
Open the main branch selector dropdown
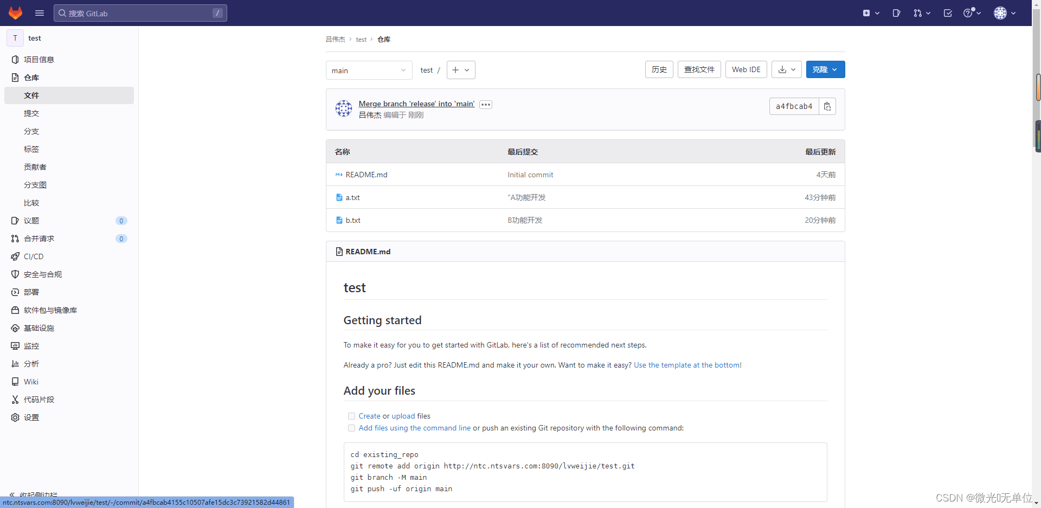tap(369, 70)
